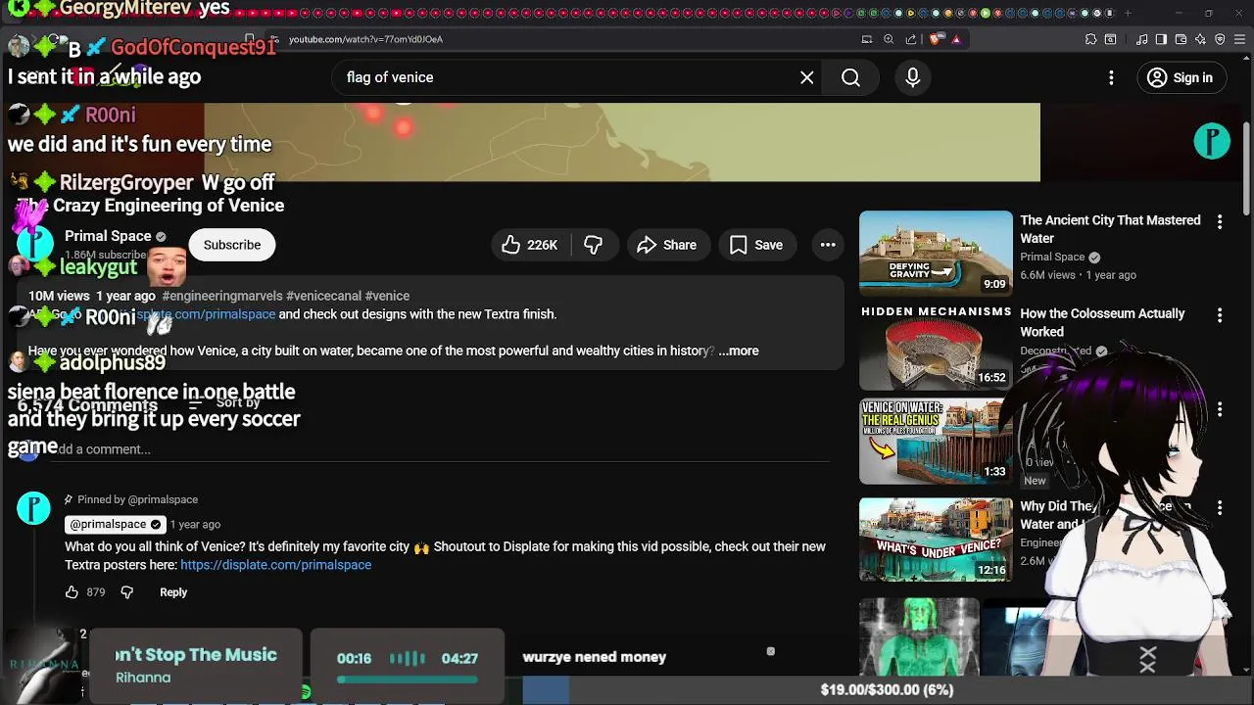Toggle the Brave sidebar panel icon
Viewport: 1254px width, 705px height.
click(x=1161, y=39)
